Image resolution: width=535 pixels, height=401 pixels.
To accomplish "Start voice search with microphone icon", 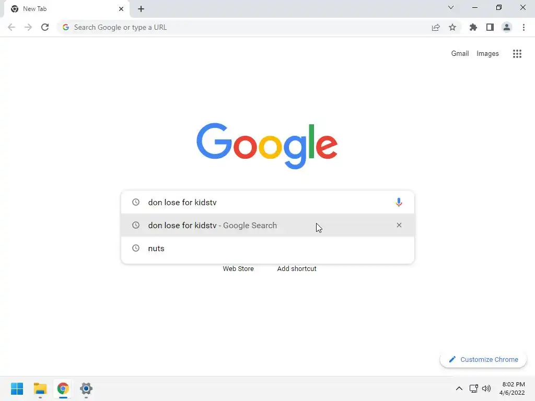I will point(399,202).
